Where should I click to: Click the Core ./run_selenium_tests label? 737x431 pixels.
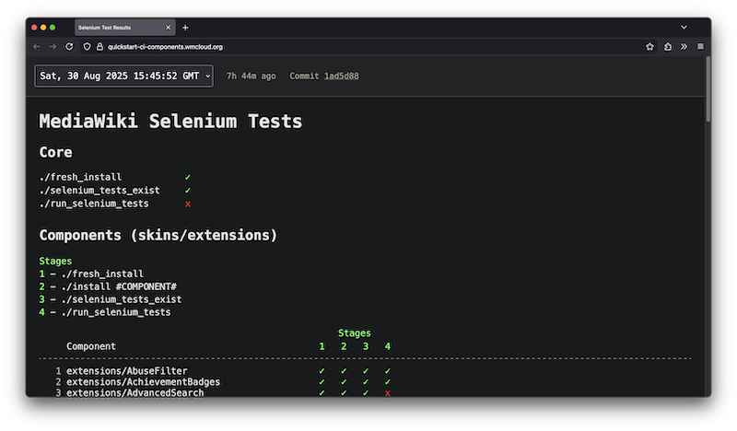94,204
